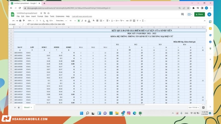Open the fill color picker
The width and height of the screenshot is (221, 124).
94,21
